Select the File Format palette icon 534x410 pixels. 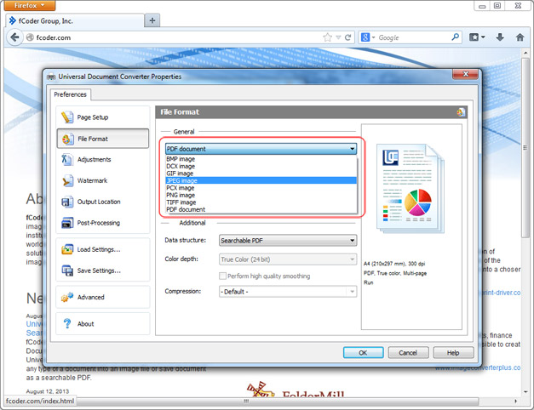[67, 139]
